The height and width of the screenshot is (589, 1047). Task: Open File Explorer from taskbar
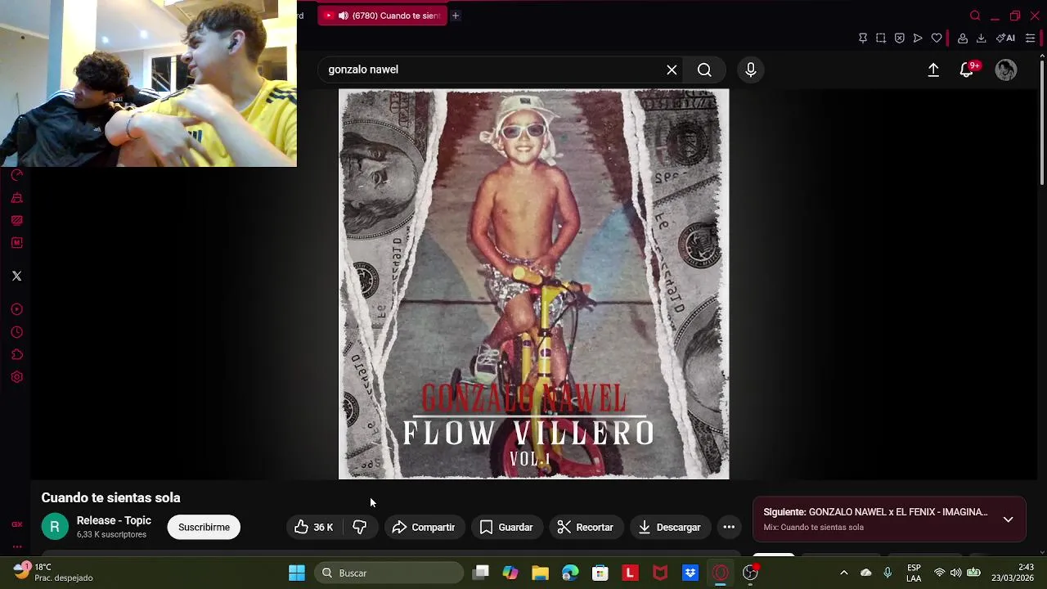(x=540, y=573)
